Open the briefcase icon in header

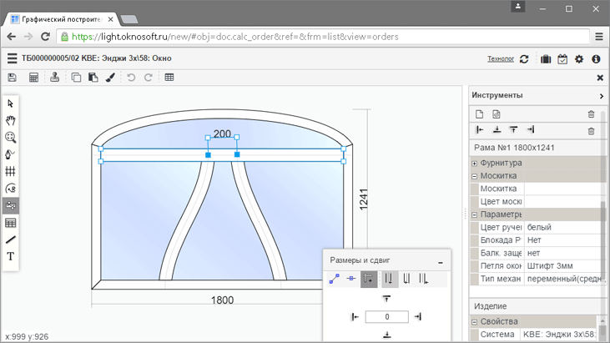(546, 59)
